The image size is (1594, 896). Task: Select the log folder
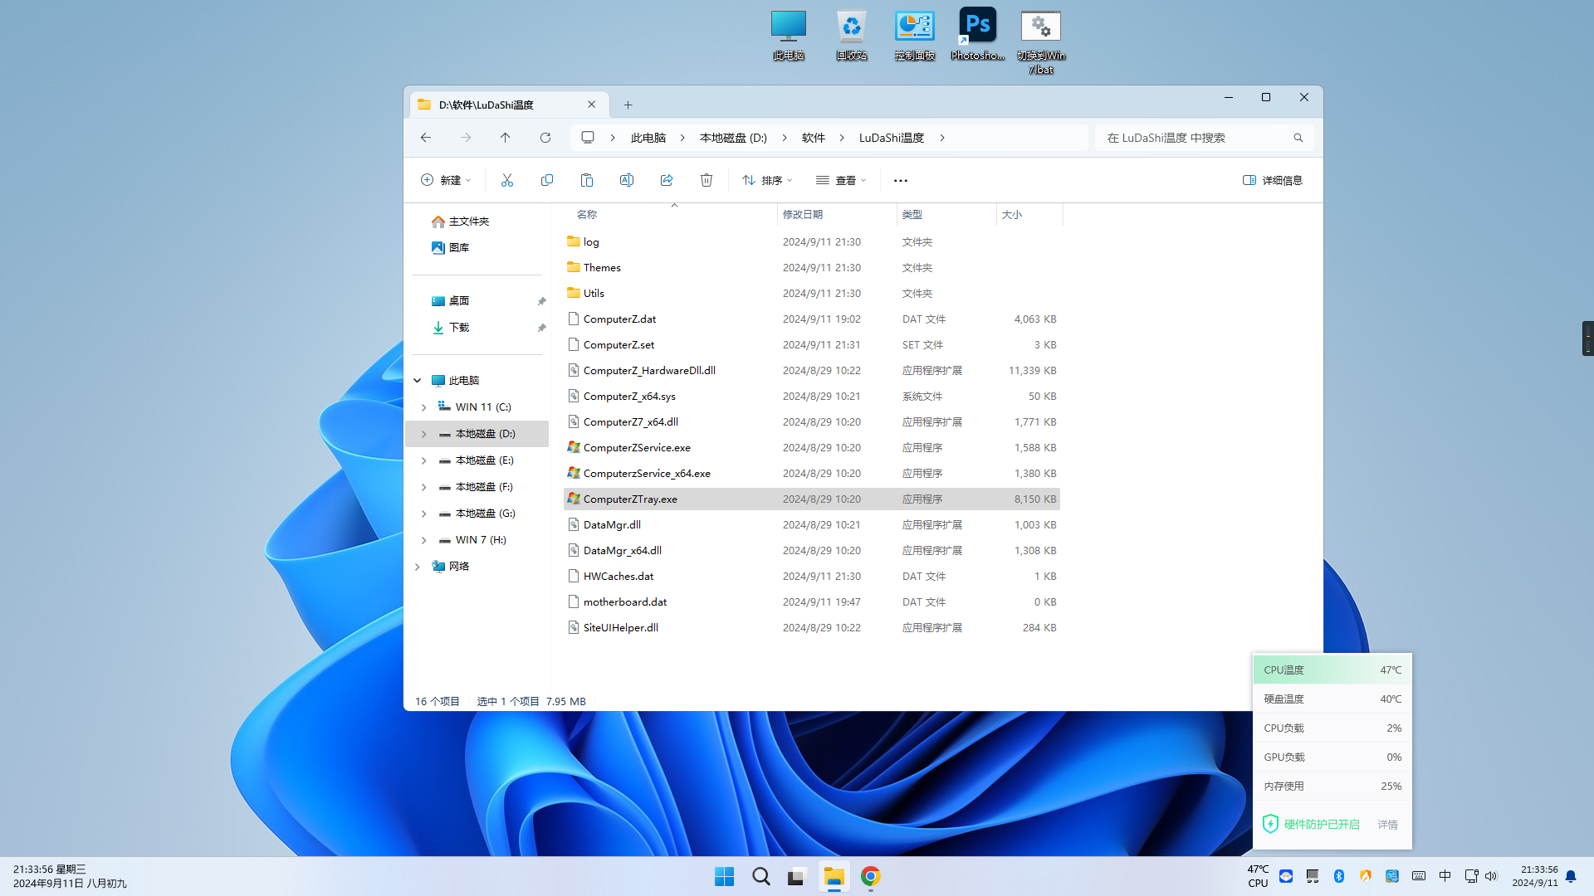[812, 241]
